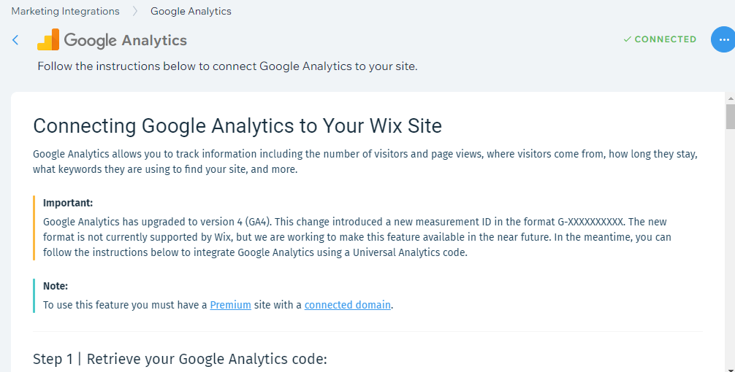Open the three-dot more actions menu
This screenshot has width=735, height=372.
point(722,40)
